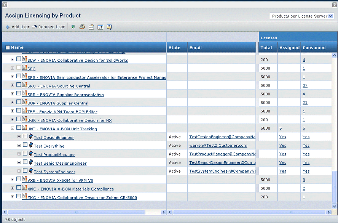Viewport: 338px width, 223px height.
Task: Click consumed count 37 for Sourcing Central
Action: (x=305, y=85)
